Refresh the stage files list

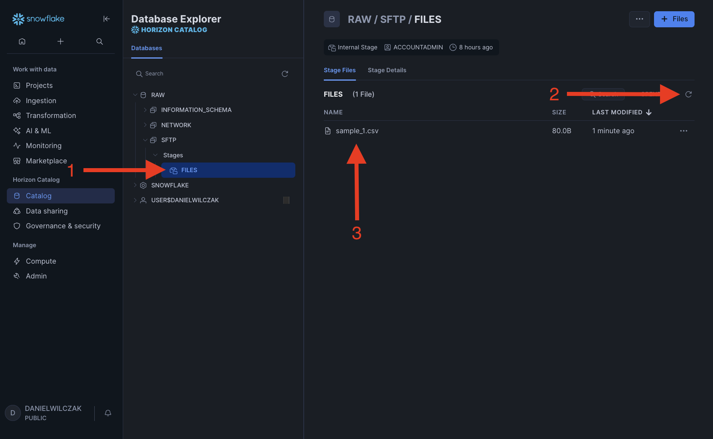click(689, 94)
